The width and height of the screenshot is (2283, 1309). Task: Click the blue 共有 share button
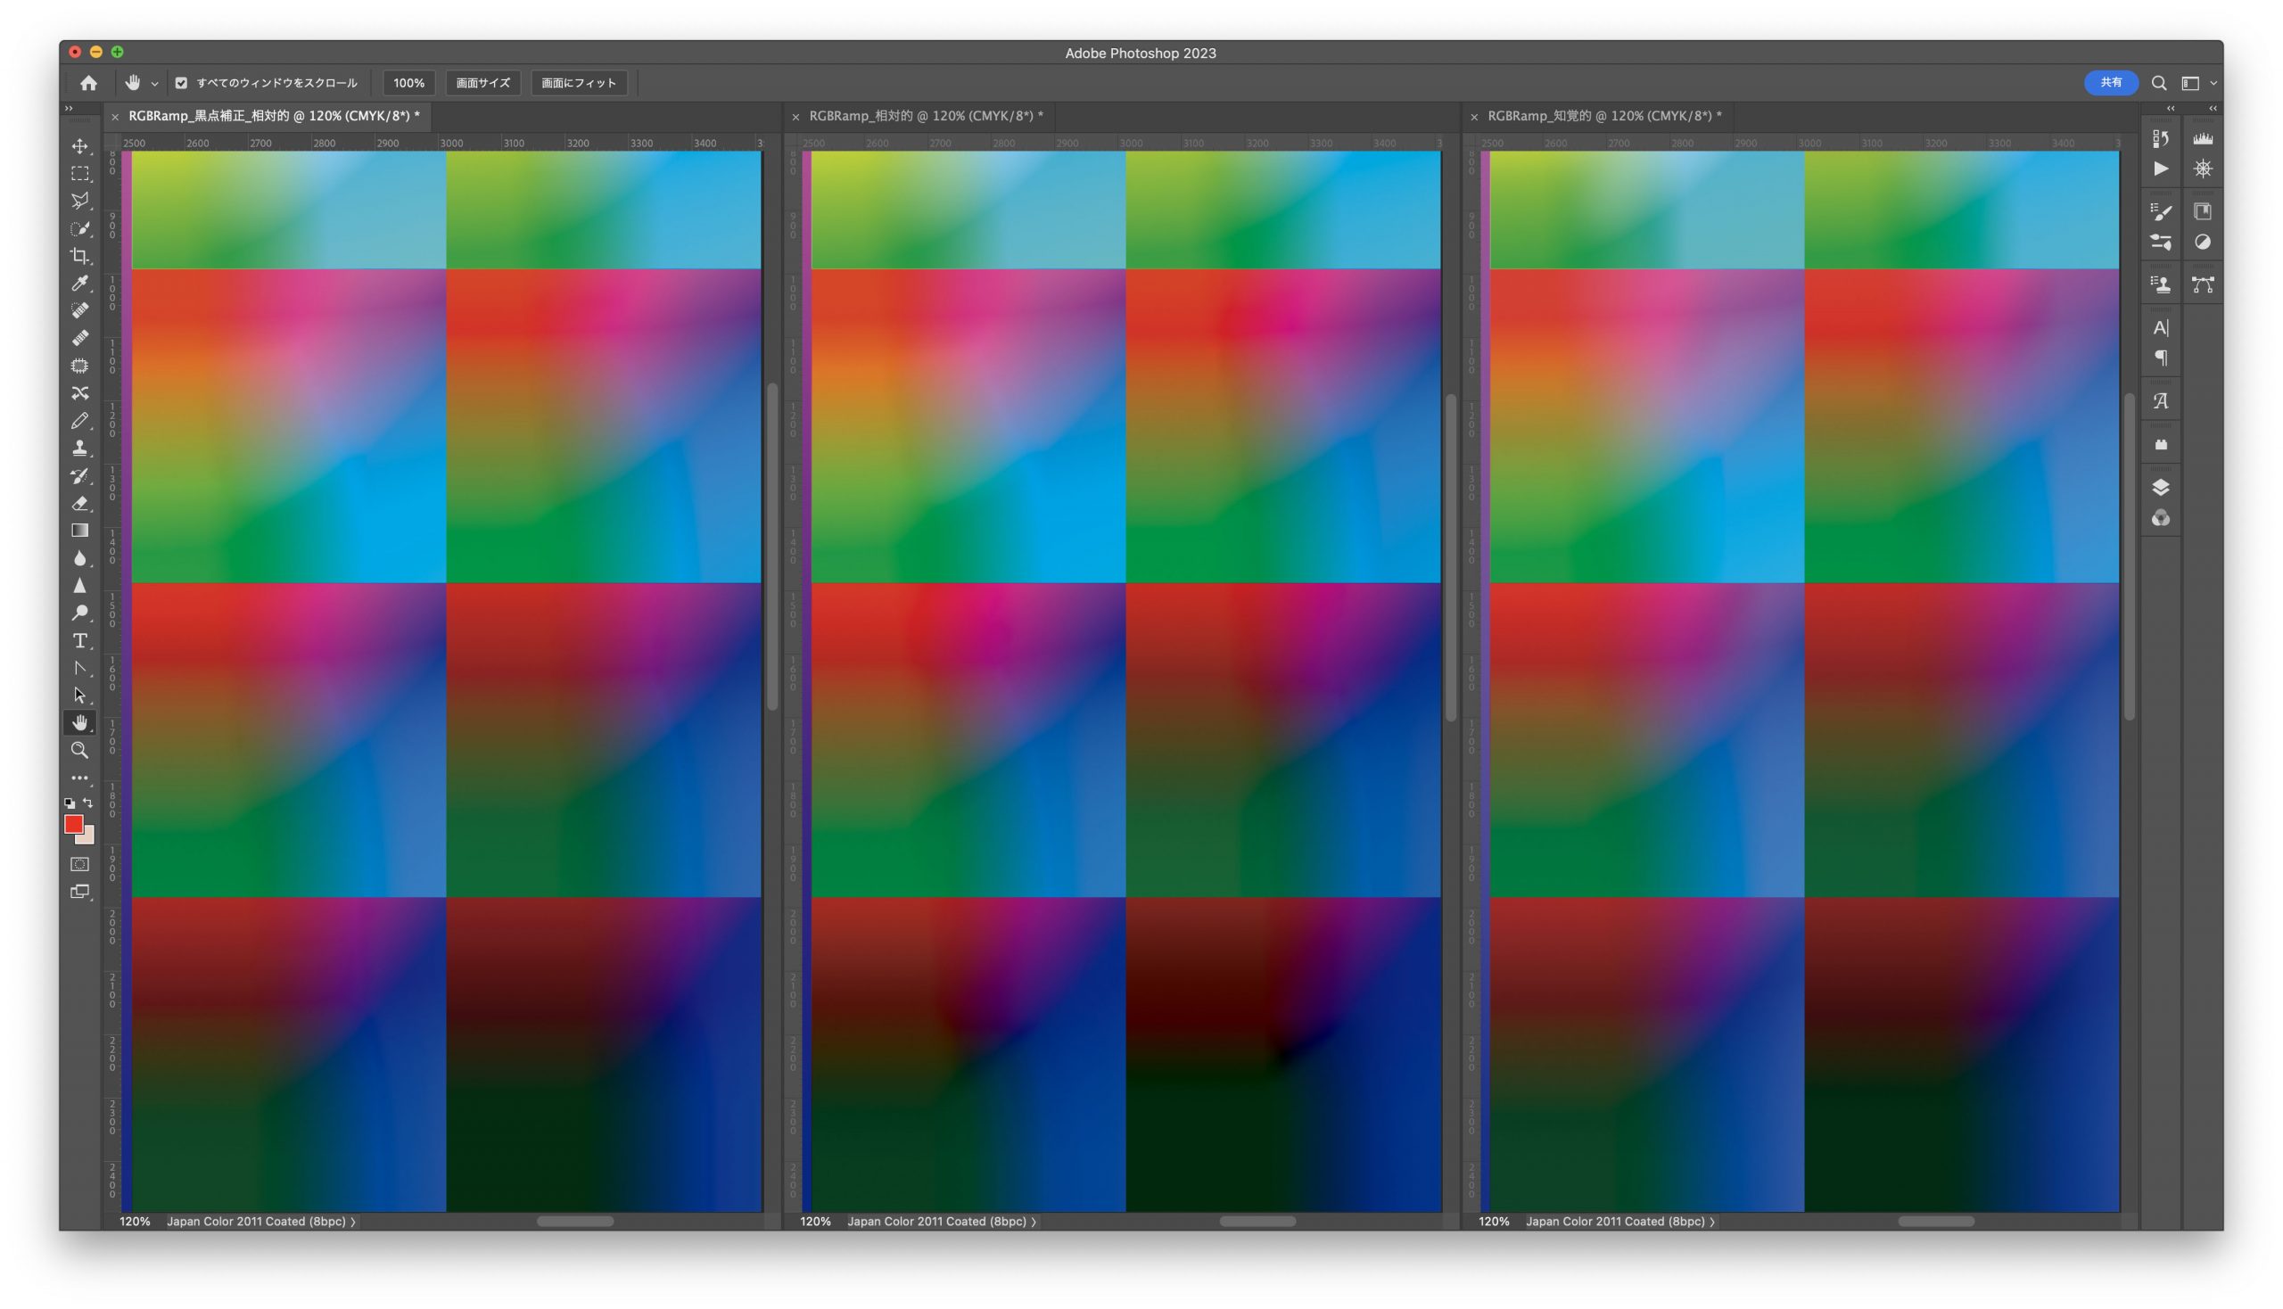pyautogui.click(x=2111, y=83)
